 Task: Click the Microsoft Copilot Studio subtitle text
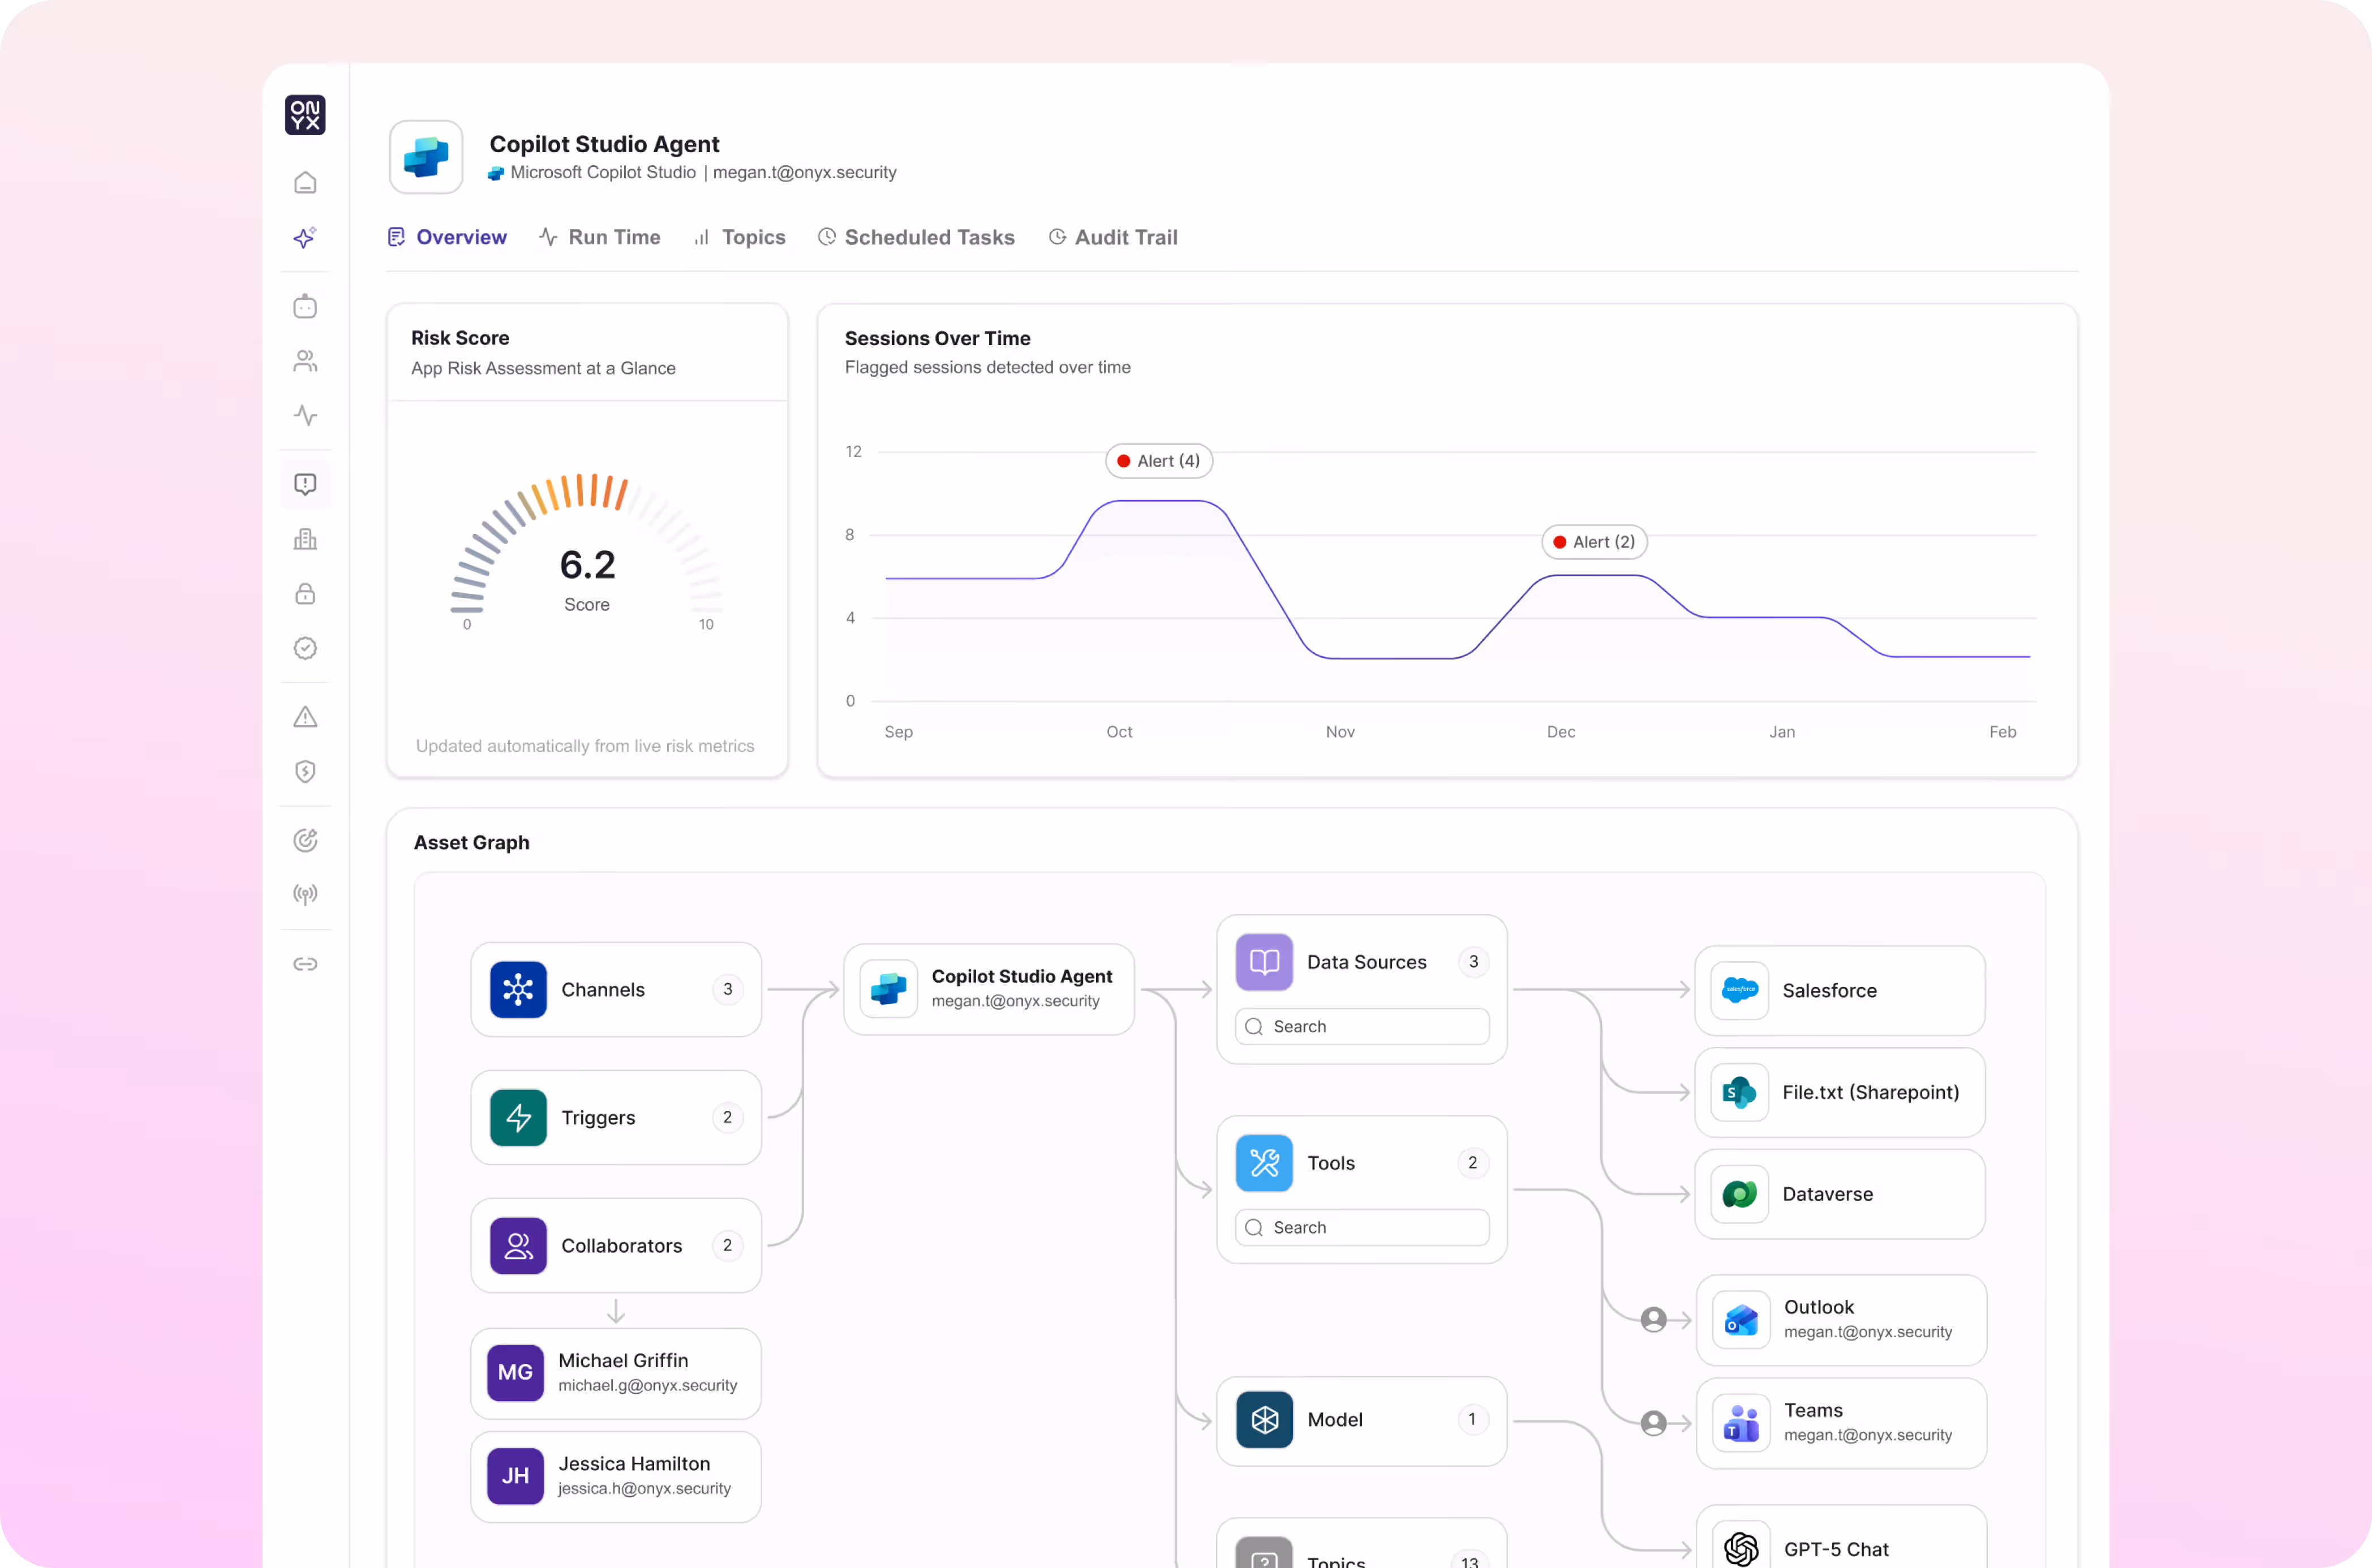603,173
